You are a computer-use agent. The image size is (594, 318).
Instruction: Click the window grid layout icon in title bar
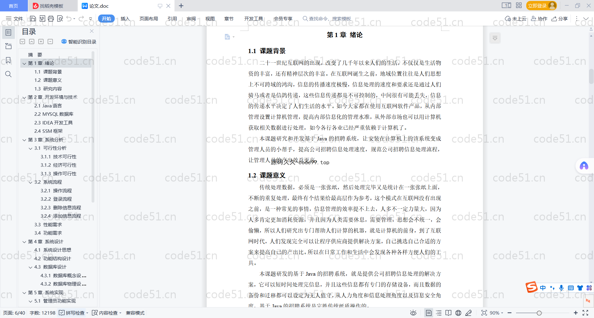(x=519, y=5)
